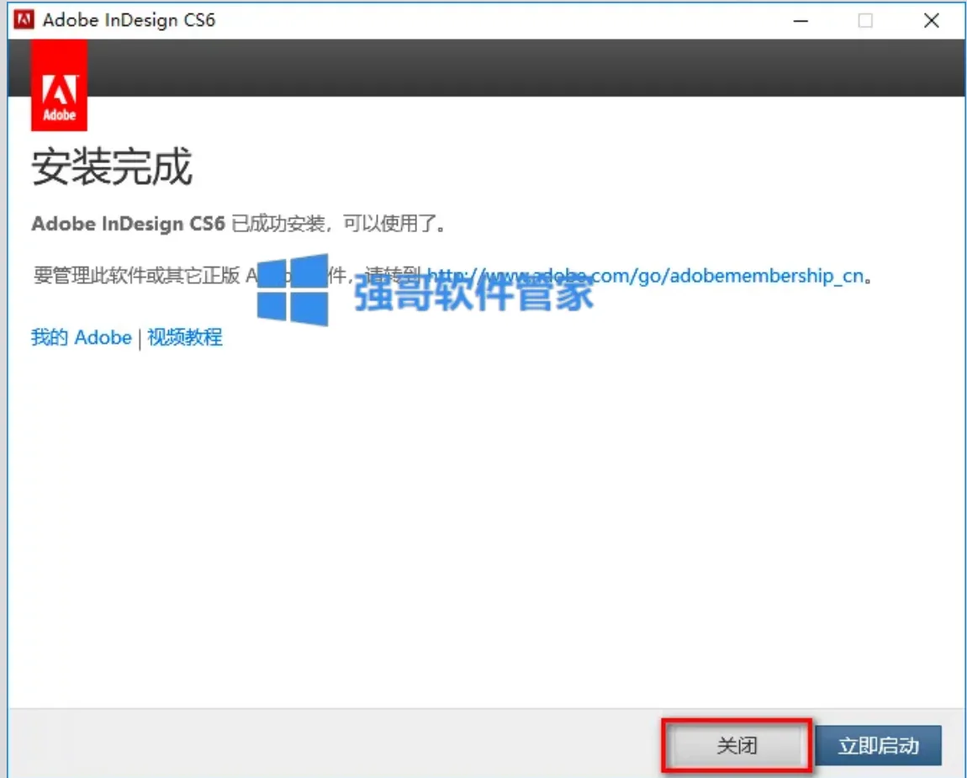
Task: Click the title bar Adobe app icon
Action: (24, 19)
